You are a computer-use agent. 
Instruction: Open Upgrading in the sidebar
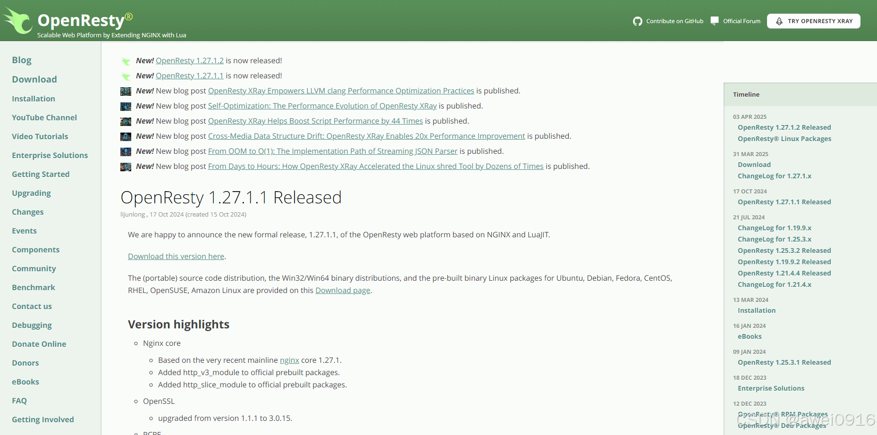[31, 193]
